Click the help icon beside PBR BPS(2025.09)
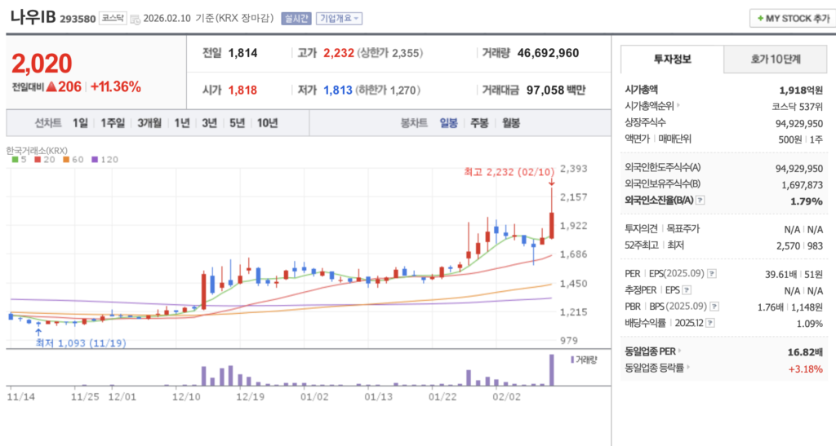Screen dimensions: 836x446 [714, 307]
